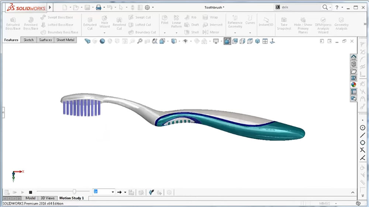369x207 pixels.
Task: Select the Boundary Cut command
Action: point(142,32)
